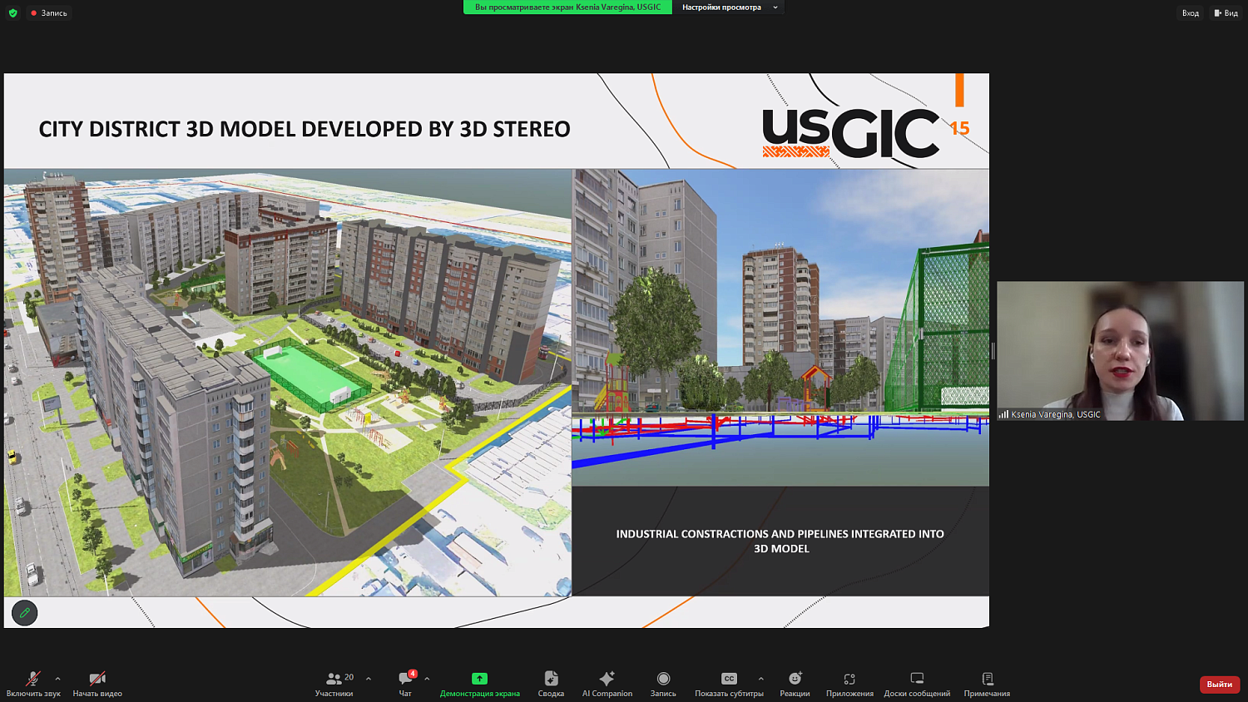1248x702 pixels.
Task: Open Доски сообщений whiteboards
Action: coord(917,684)
